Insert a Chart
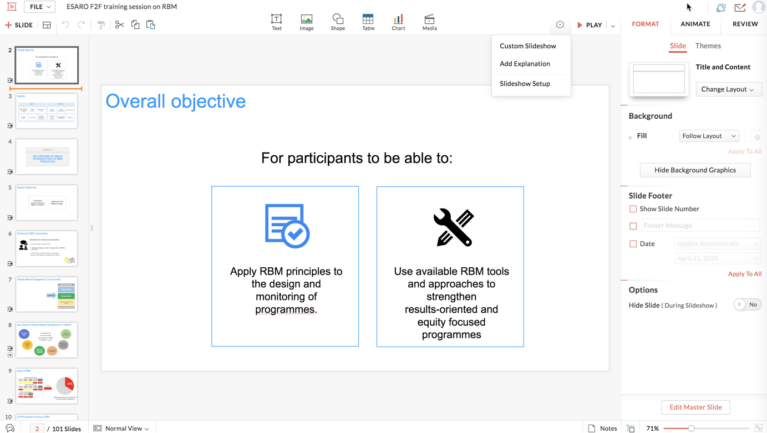This screenshot has height=433, width=767. (x=398, y=22)
